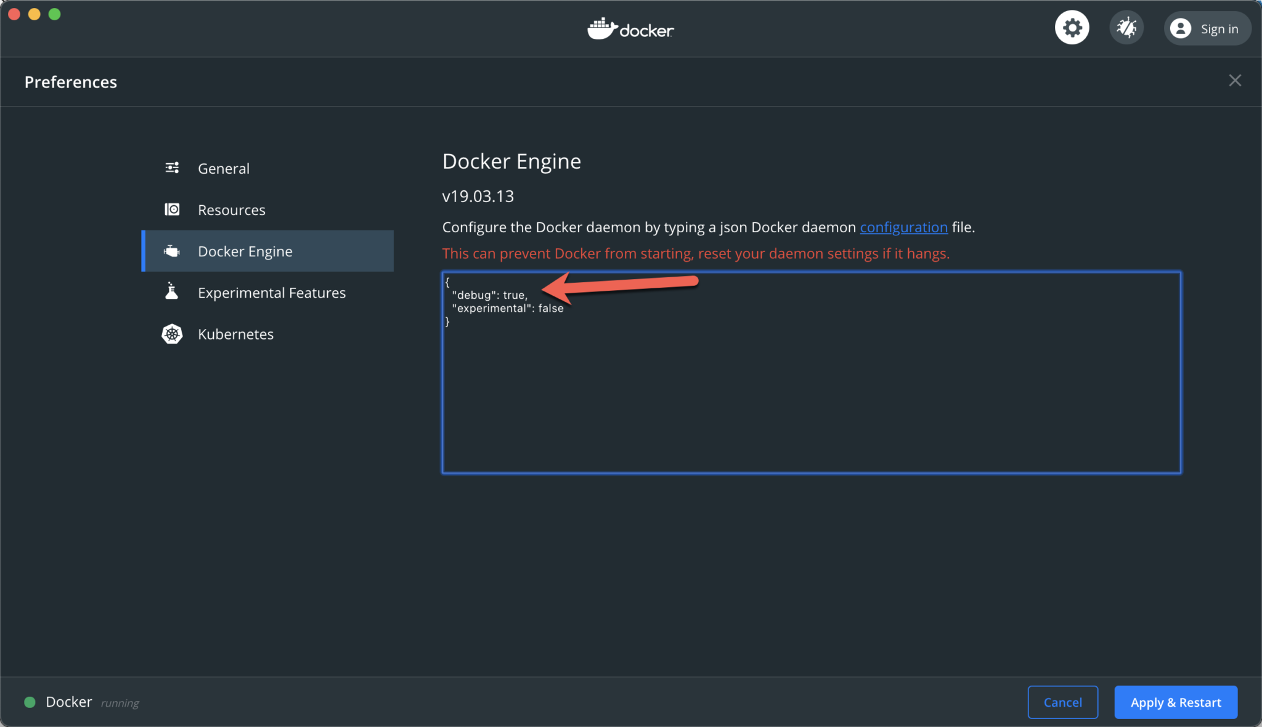Click the user avatar icon on Sign in button

pyautogui.click(x=1181, y=28)
